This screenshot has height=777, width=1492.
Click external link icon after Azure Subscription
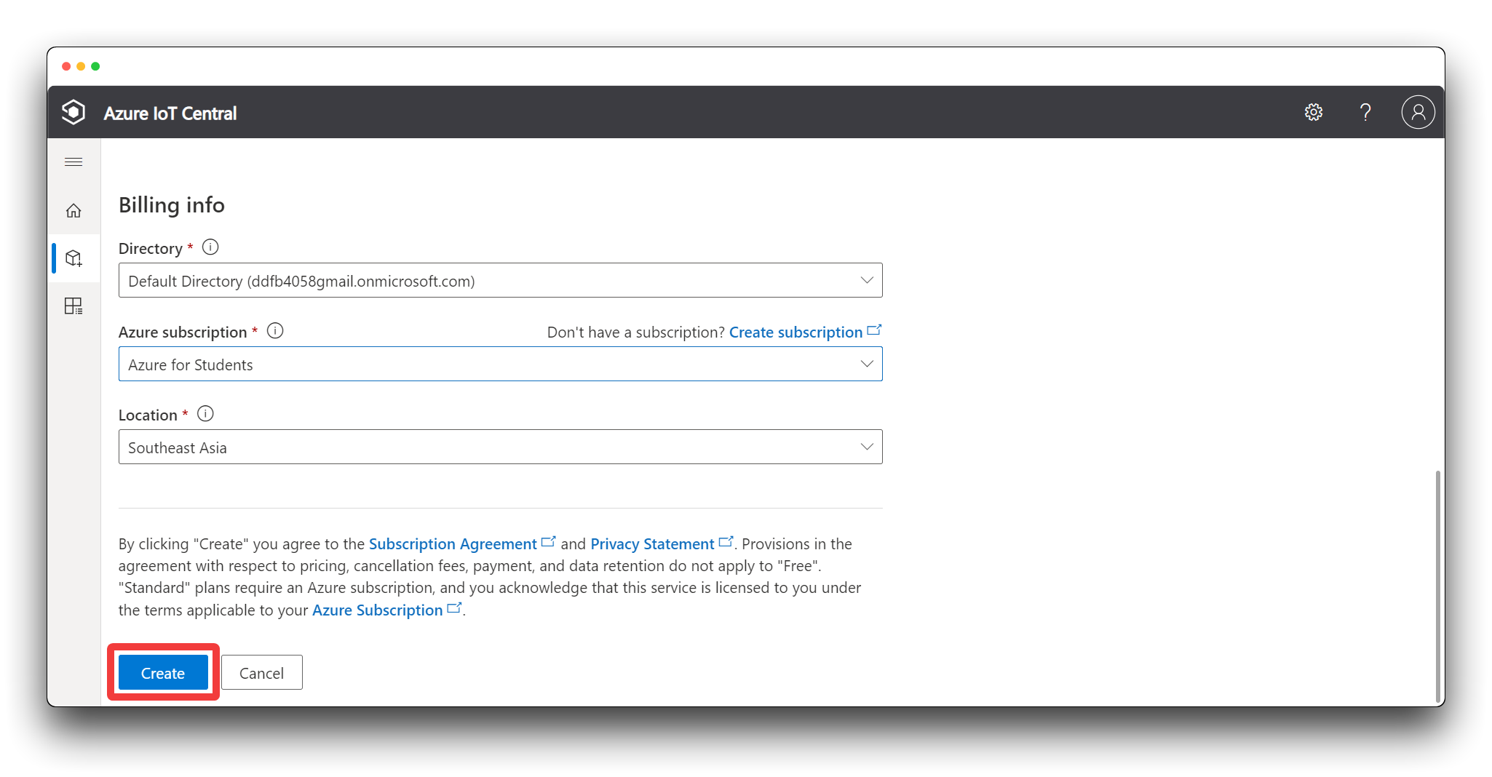[454, 608]
